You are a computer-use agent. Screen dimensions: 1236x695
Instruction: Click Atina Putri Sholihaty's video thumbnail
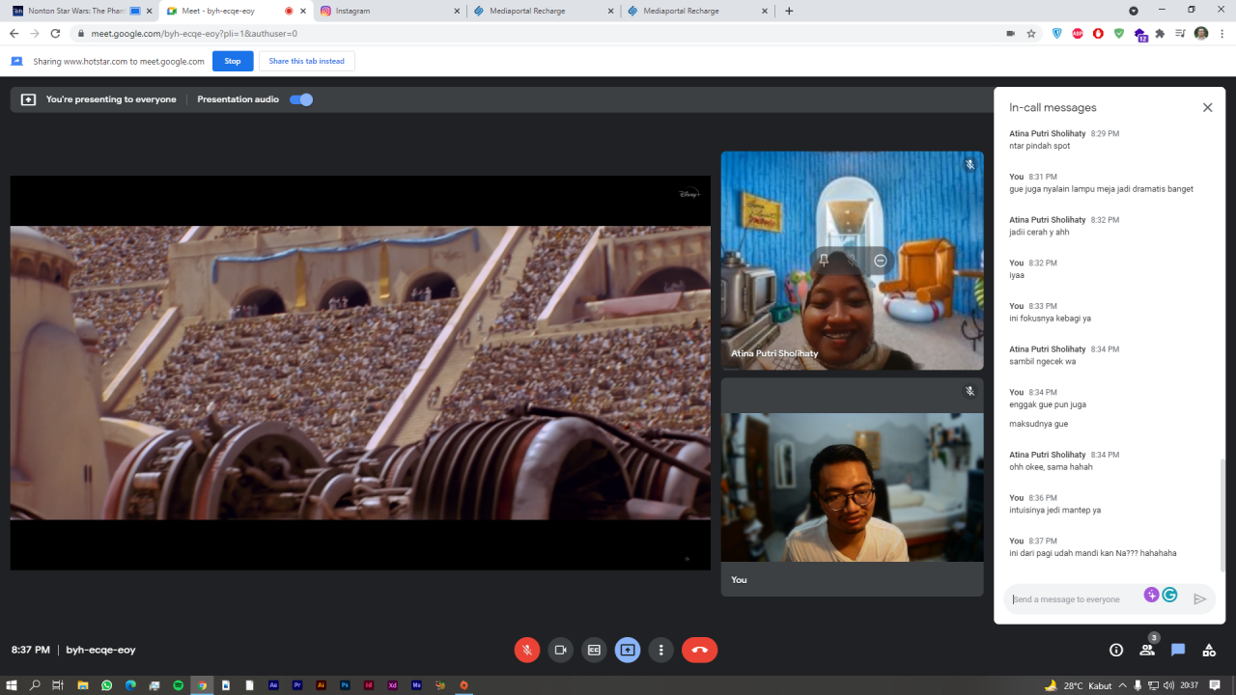(852, 261)
